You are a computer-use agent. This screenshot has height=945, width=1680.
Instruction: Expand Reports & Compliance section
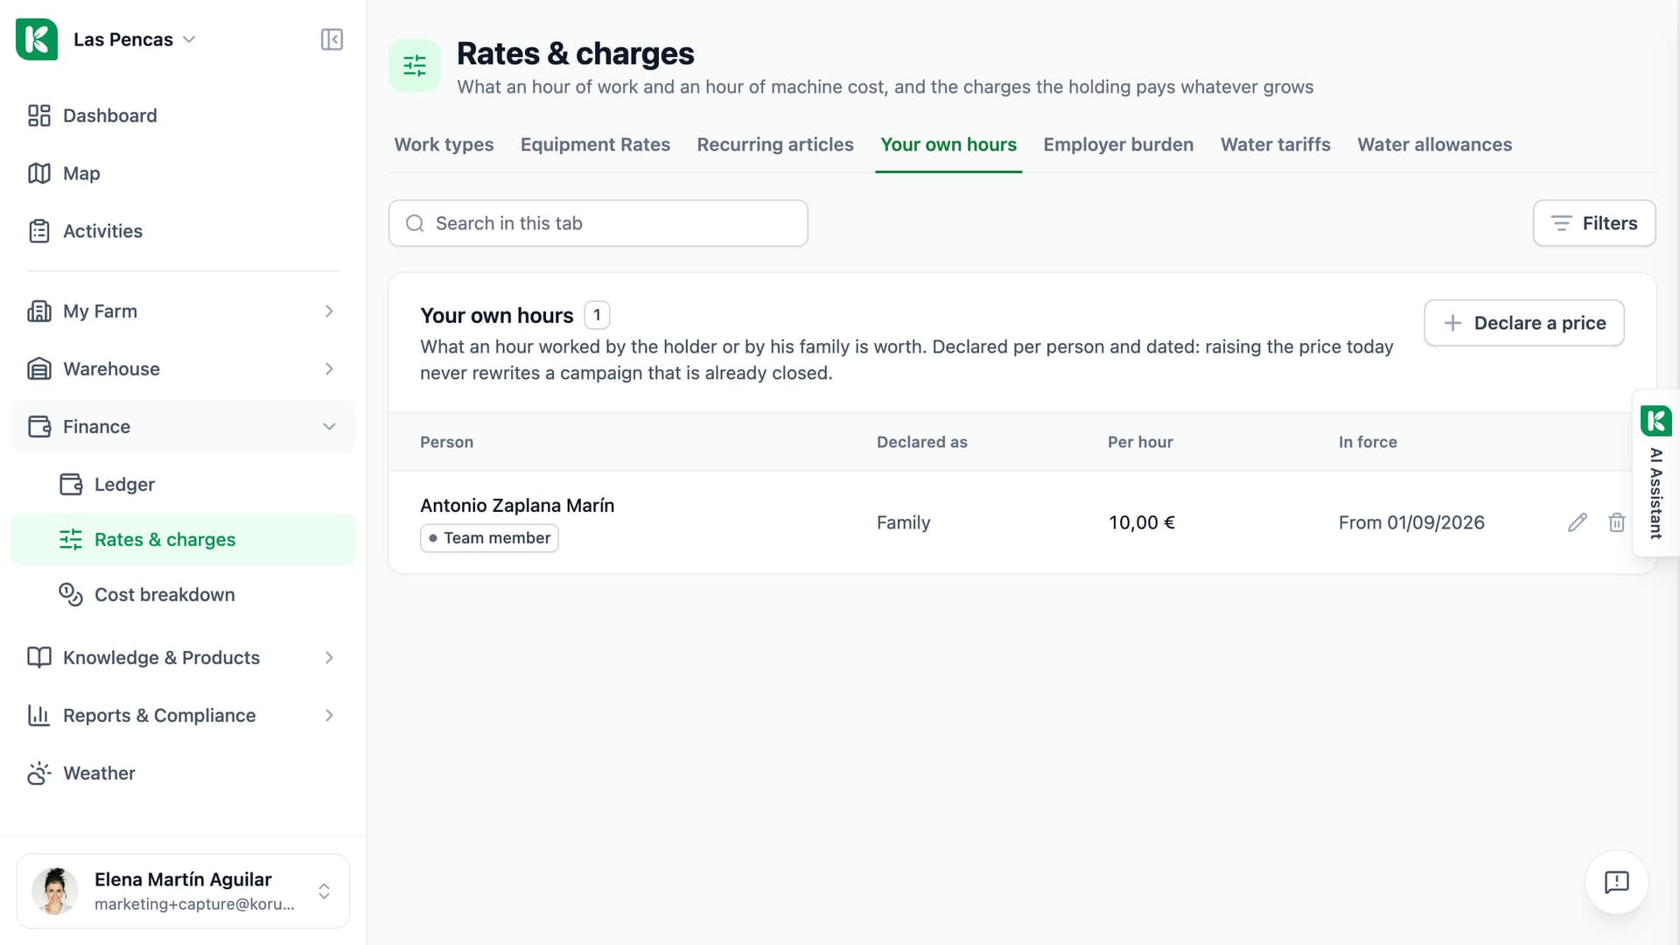click(183, 715)
